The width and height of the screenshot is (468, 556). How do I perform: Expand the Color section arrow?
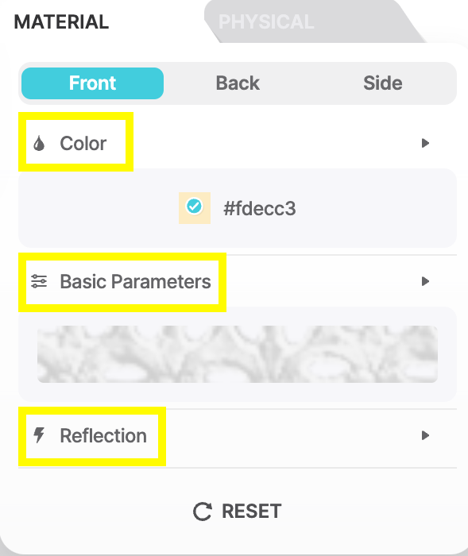pos(425,143)
